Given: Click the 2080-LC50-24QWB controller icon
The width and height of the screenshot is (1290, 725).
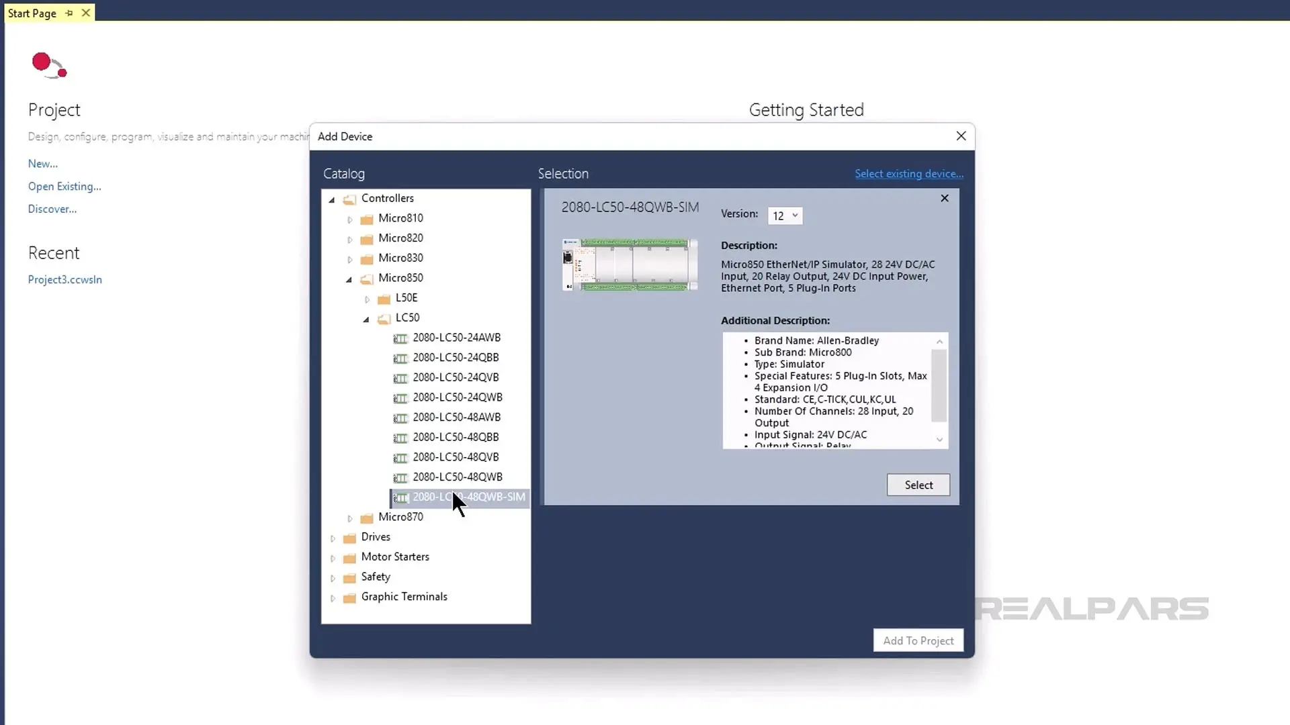Looking at the screenshot, I should tap(400, 398).
